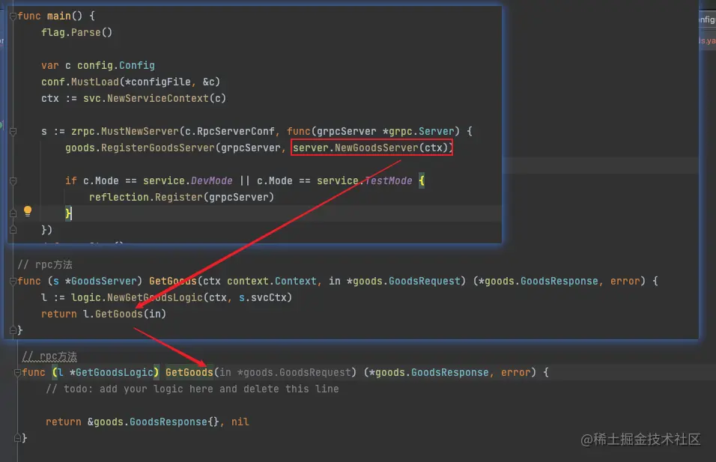Click the rpc方法 comment above GoodsServer
This screenshot has height=462, width=716.
coord(45,265)
